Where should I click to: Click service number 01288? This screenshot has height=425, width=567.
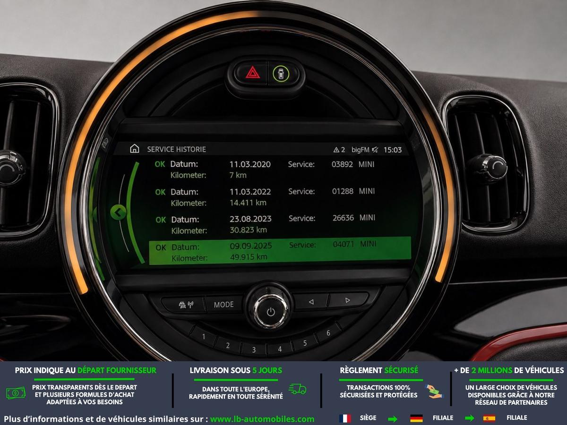click(343, 191)
